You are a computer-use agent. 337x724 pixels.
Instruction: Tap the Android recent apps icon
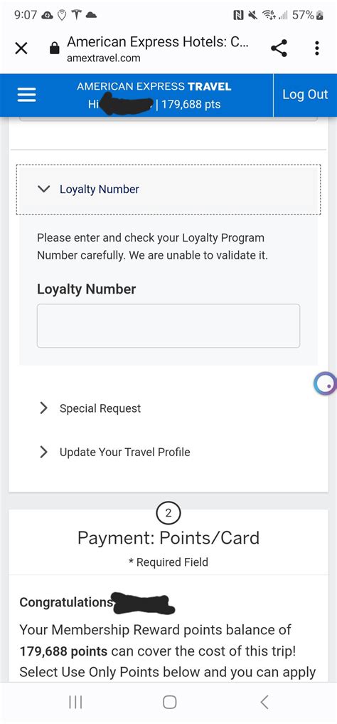tap(75, 703)
